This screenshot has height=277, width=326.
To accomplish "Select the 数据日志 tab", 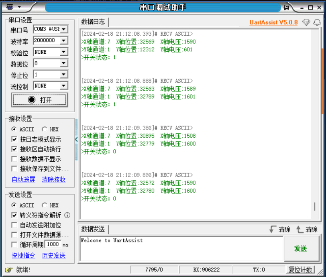I will click(x=93, y=22).
